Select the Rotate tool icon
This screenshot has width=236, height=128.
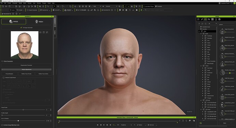[x=63, y=6]
